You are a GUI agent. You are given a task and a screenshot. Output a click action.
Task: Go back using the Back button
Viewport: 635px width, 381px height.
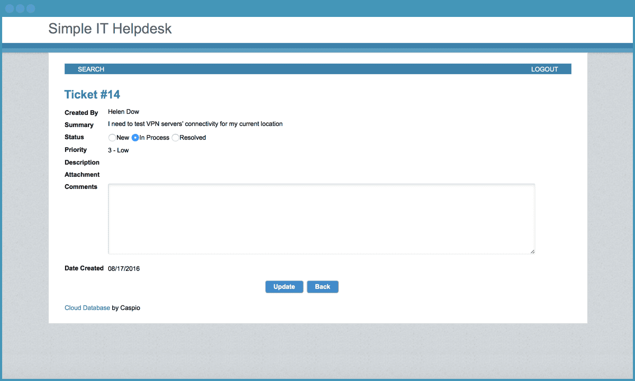(x=322, y=287)
